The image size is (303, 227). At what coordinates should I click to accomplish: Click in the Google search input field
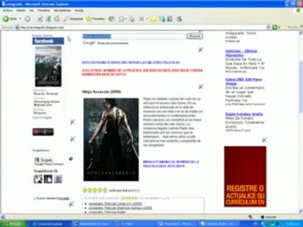[134, 36]
